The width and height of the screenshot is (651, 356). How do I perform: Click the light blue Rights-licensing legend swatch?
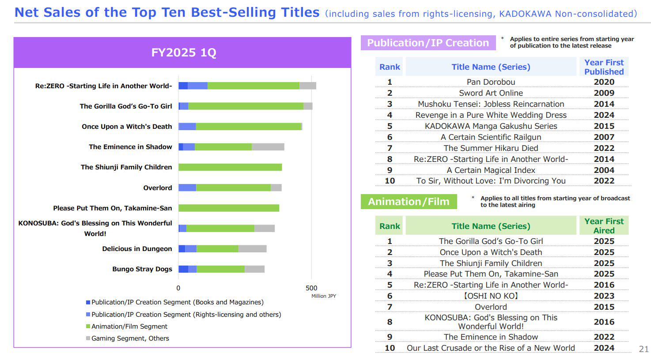pos(88,315)
